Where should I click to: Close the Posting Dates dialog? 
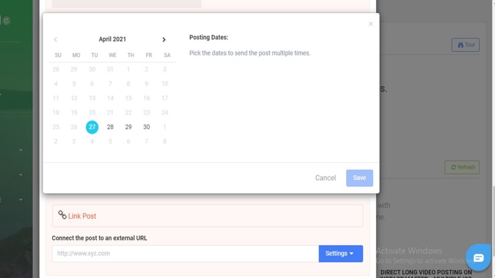[x=371, y=24]
